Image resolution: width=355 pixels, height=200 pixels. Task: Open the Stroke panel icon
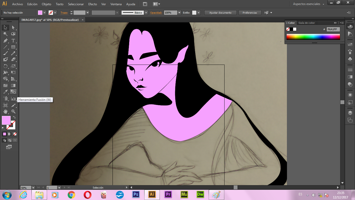[350, 70]
